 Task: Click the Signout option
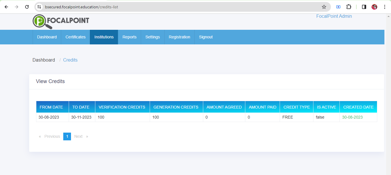point(206,37)
